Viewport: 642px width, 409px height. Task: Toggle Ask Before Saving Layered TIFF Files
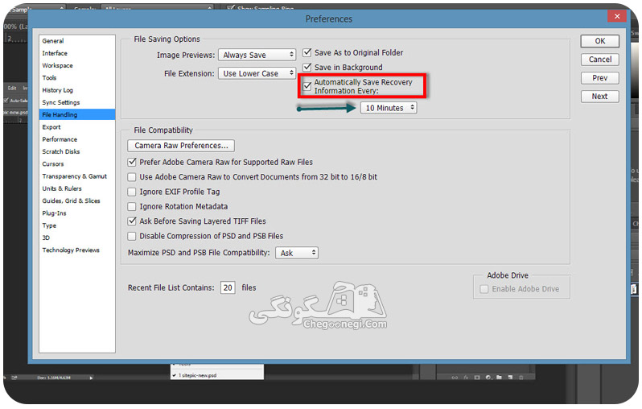[x=132, y=221]
